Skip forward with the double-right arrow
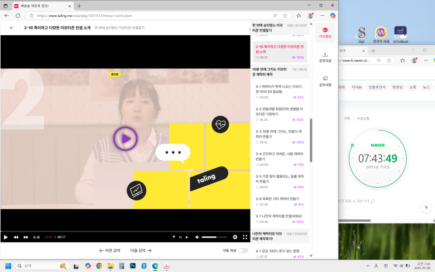This screenshot has width=435, height=272. [26, 237]
